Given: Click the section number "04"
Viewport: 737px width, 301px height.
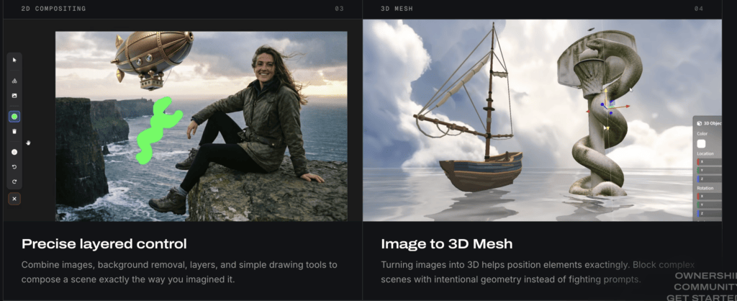Looking at the screenshot, I should point(699,9).
